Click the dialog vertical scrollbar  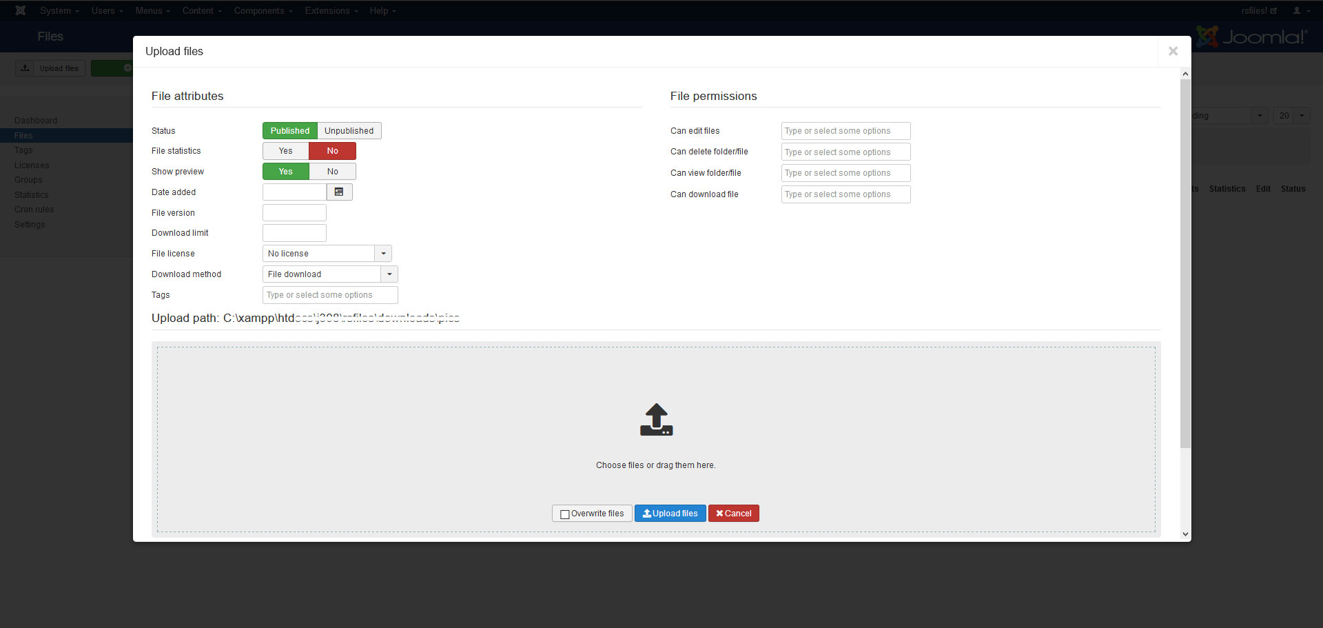click(x=1185, y=263)
